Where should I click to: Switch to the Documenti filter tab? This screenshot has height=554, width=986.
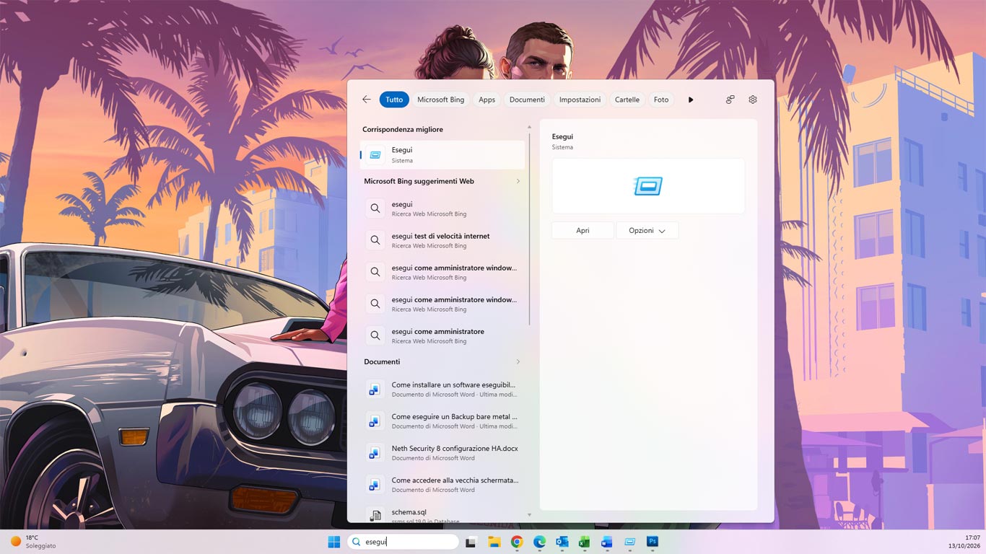coord(527,100)
